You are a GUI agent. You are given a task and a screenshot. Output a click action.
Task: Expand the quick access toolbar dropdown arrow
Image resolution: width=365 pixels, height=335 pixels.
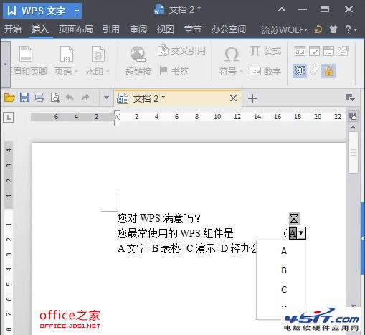point(106,98)
